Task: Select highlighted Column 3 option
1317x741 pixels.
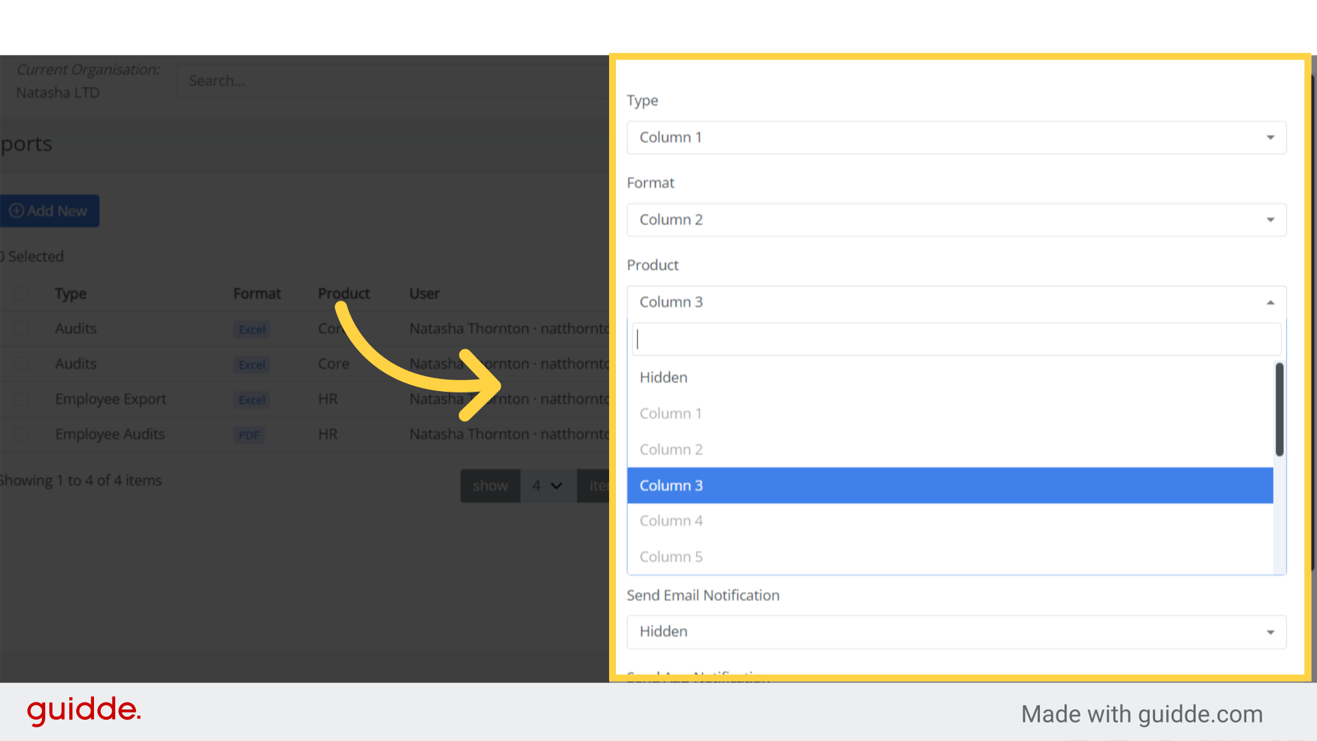Action: pyautogui.click(x=950, y=485)
